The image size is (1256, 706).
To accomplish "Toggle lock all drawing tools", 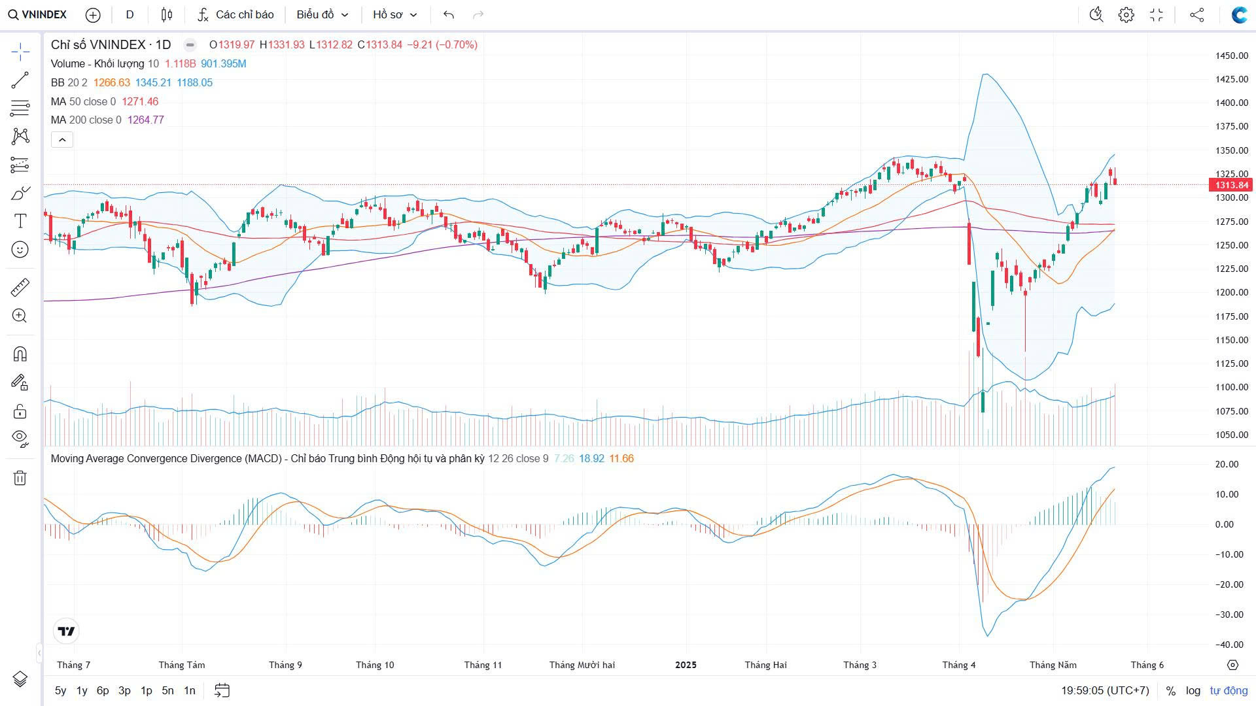I will click(20, 411).
